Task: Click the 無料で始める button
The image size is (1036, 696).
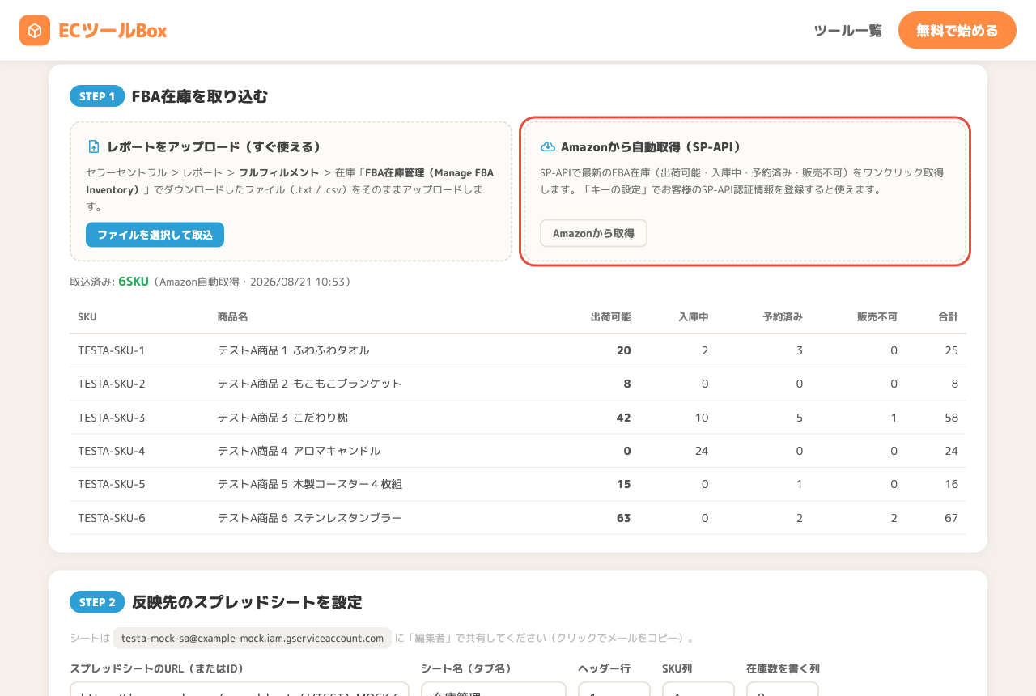Action: point(957,31)
